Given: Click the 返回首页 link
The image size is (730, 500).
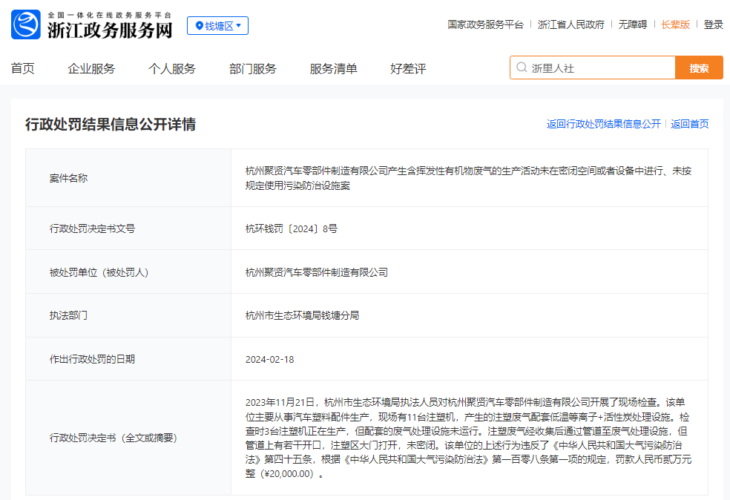Looking at the screenshot, I should point(690,124).
